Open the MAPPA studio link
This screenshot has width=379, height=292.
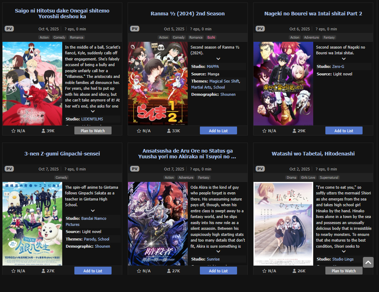click(x=213, y=66)
